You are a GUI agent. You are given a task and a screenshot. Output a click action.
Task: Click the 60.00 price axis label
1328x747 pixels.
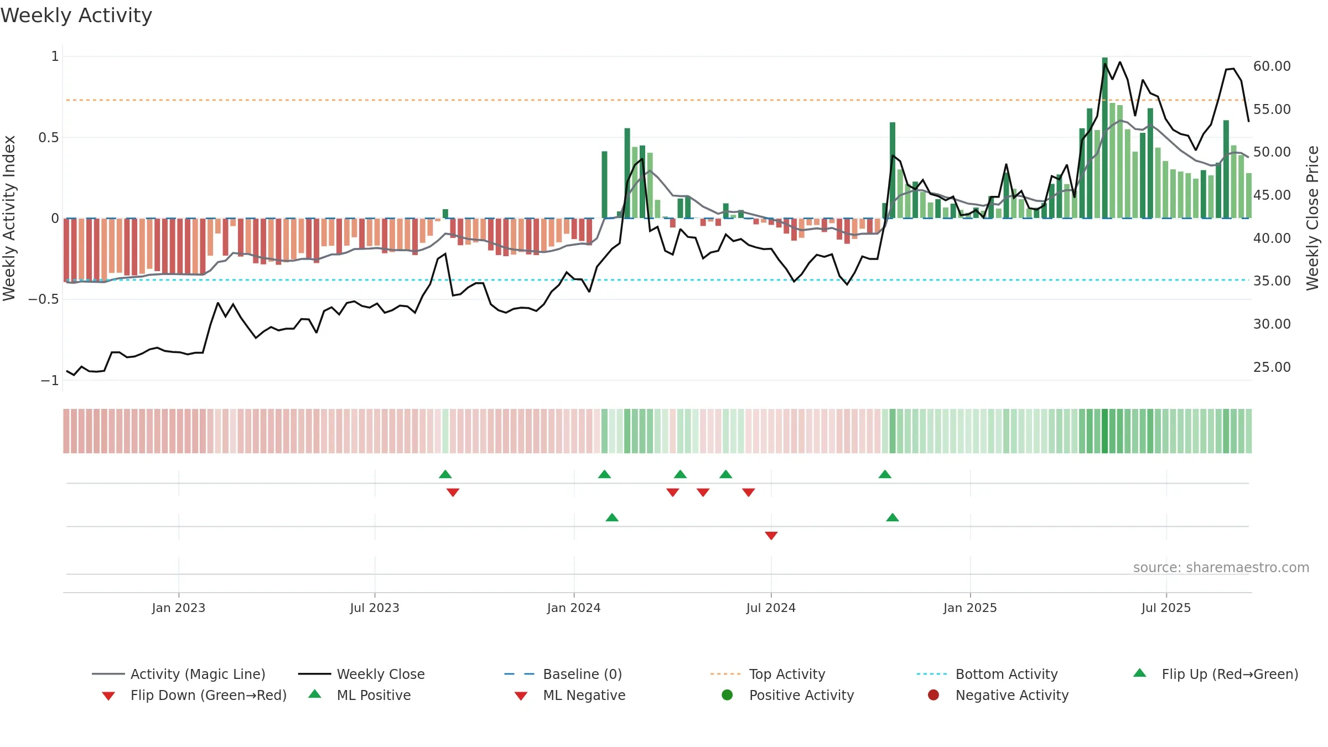(1272, 66)
